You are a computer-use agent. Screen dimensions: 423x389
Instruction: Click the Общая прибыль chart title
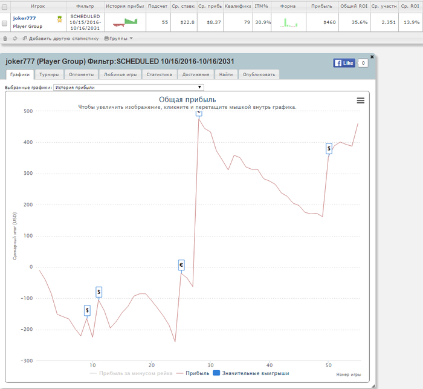(x=187, y=100)
